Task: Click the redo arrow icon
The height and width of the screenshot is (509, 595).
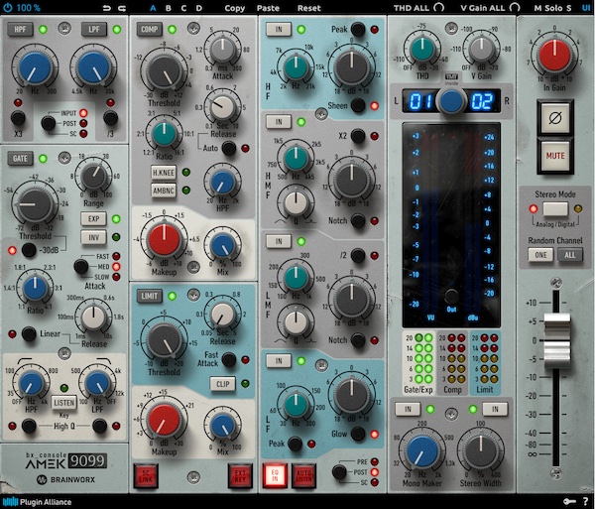Action: pyautogui.click(x=121, y=8)
